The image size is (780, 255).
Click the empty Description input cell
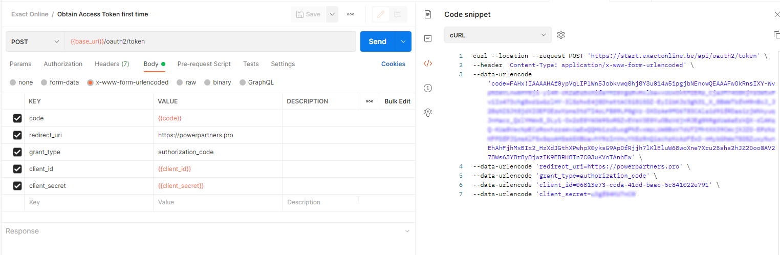(348, 202)
